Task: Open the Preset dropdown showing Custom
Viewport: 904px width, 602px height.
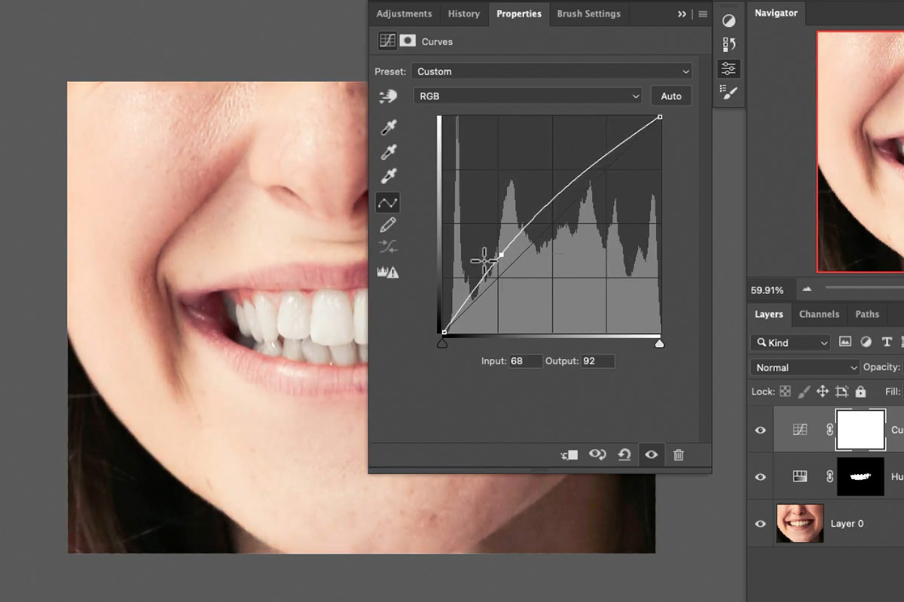Action: click(x=552, y=71)
